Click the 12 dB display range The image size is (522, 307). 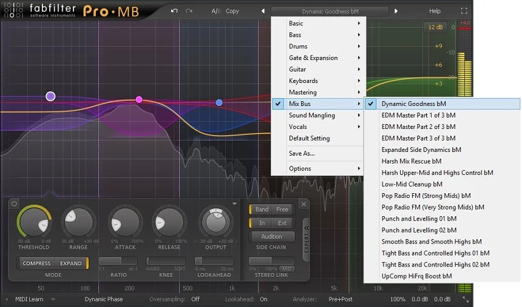[x=435, y=27]
